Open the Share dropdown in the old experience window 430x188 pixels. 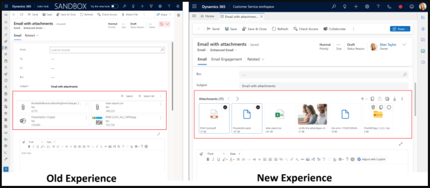[x=163, y=15]
